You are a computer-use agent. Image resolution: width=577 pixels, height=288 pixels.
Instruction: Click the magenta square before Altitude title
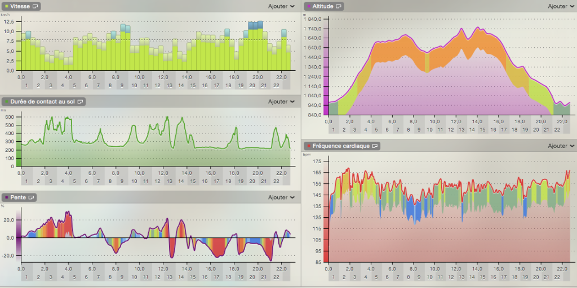308,6
